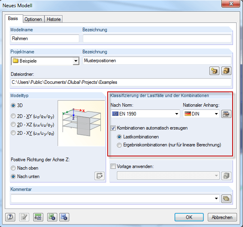Open the comment library icon
The height and width of the screenshot is (227, 243).
226,199
